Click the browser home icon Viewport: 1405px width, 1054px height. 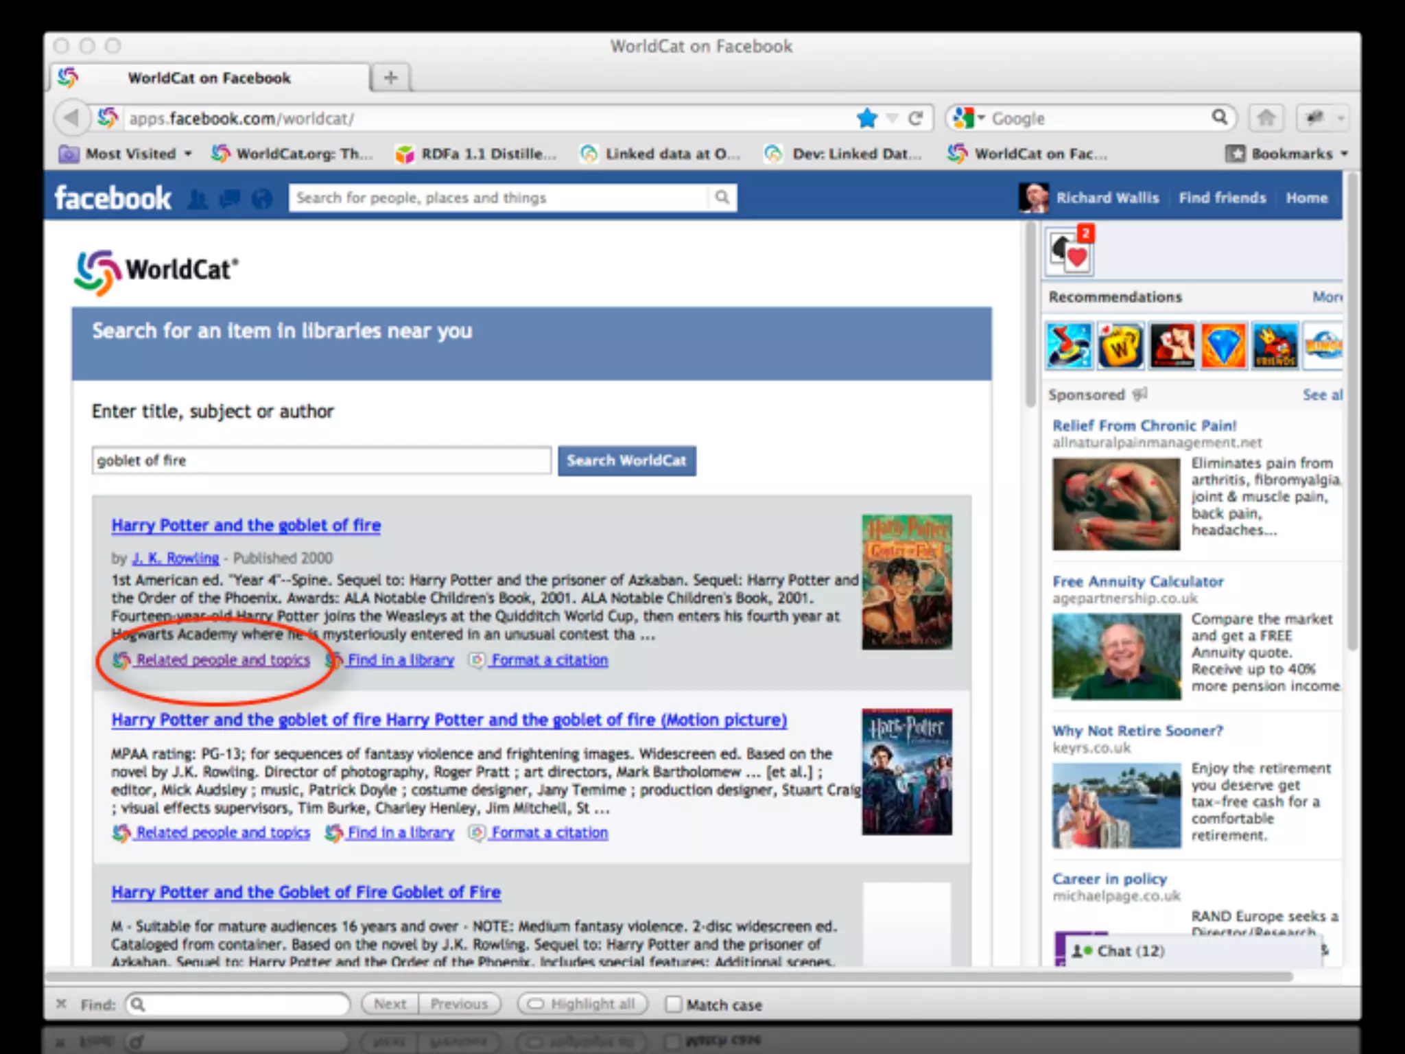coord(1266,118)
